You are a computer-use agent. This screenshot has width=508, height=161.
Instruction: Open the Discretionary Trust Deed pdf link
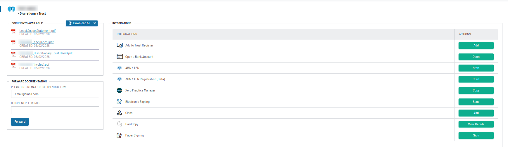click(x=53, y=53)
